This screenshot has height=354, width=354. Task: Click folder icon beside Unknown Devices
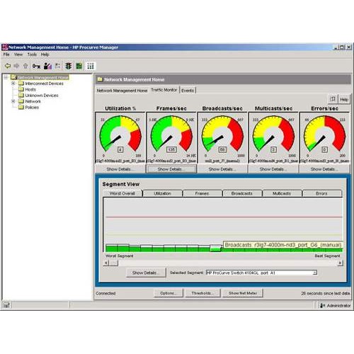click(x=21, y=95)
